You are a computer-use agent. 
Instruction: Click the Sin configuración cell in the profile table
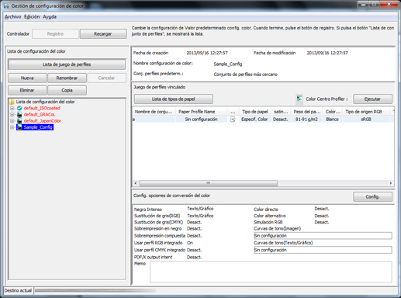(x=201, y=120)
